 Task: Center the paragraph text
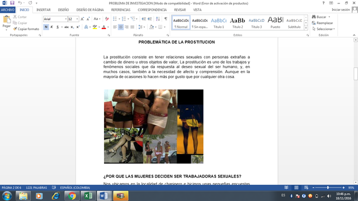click(121, 27)
